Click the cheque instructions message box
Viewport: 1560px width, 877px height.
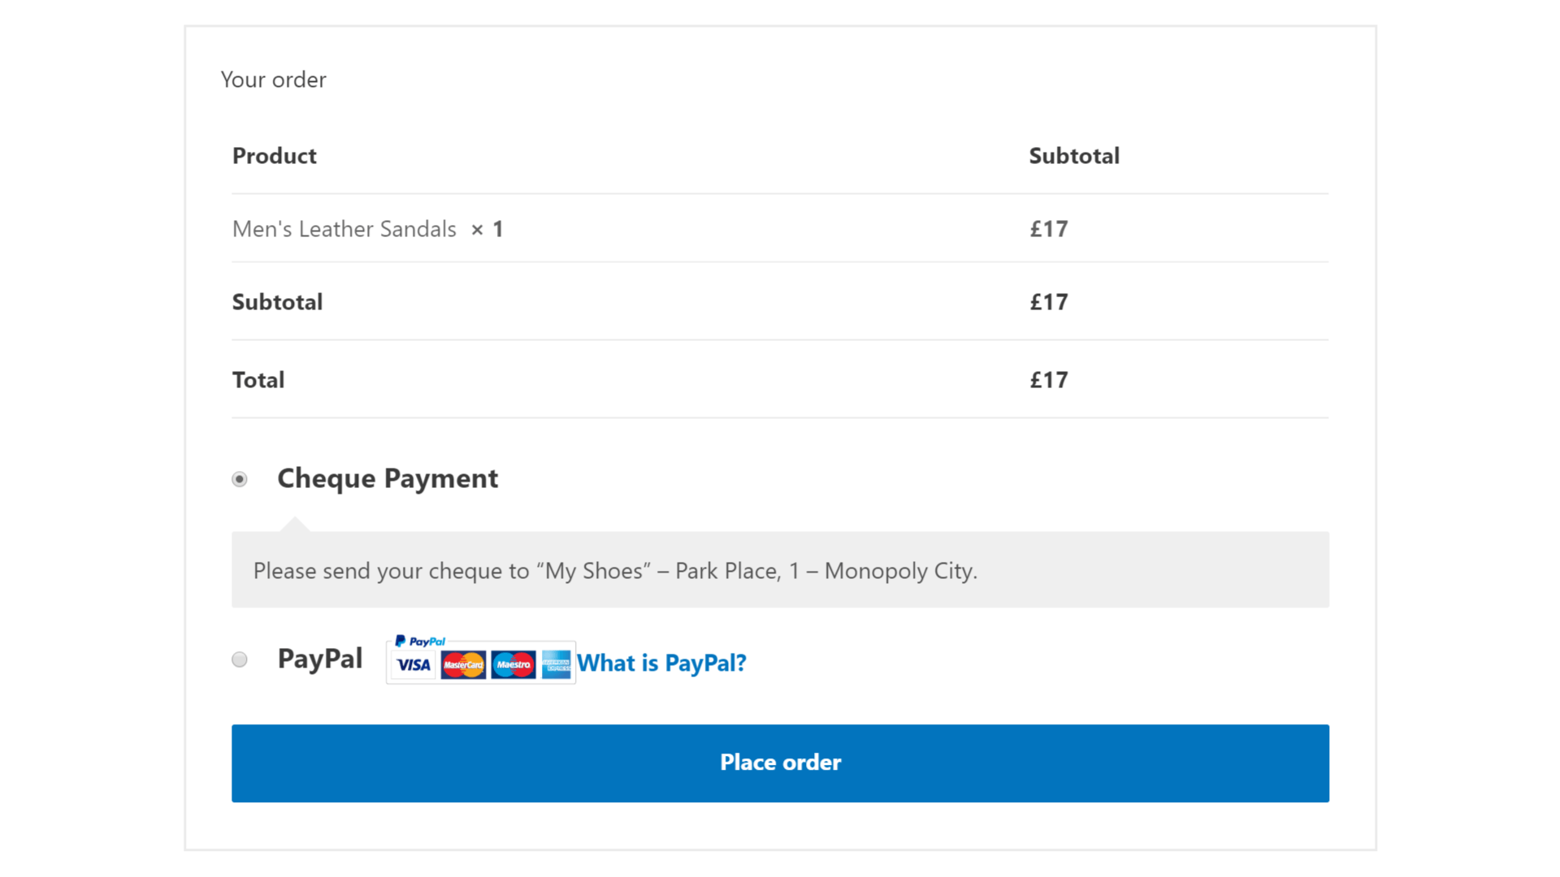click(x=780, y=570)
